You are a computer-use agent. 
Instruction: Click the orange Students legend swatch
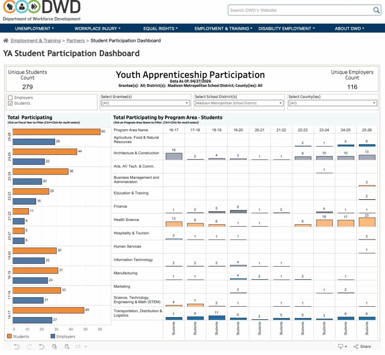click(x=10, y=336)
